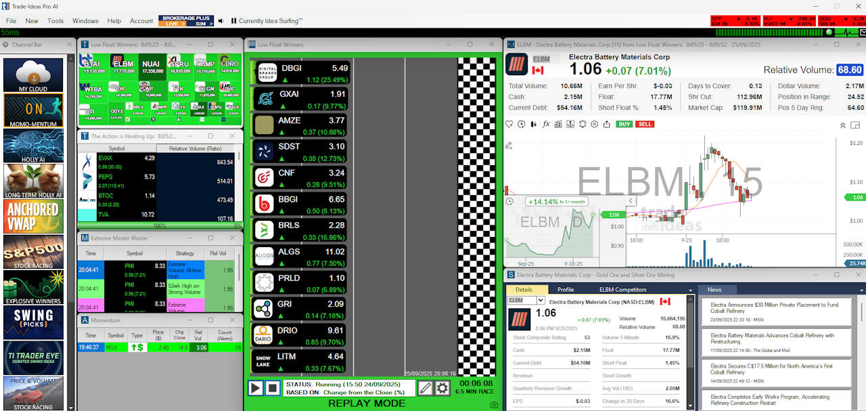The height and width of the screenshot is (411, 866).
Task: Click the favorite heart icon in chart toolbar
Action: [509, 124]
